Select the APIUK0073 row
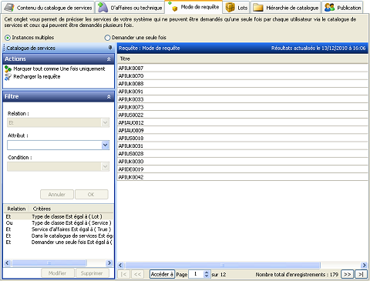The image size is (370, 281). (243, 107)
